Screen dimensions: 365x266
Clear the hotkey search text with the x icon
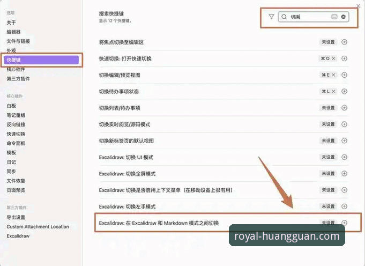pos(344,17)
